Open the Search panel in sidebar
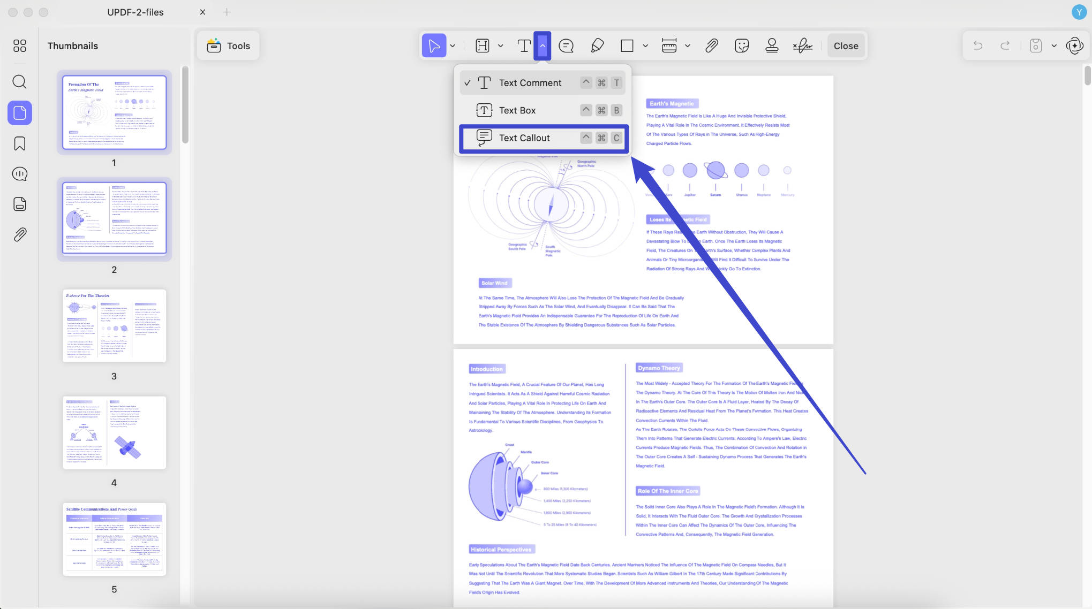 pos(19,82)
